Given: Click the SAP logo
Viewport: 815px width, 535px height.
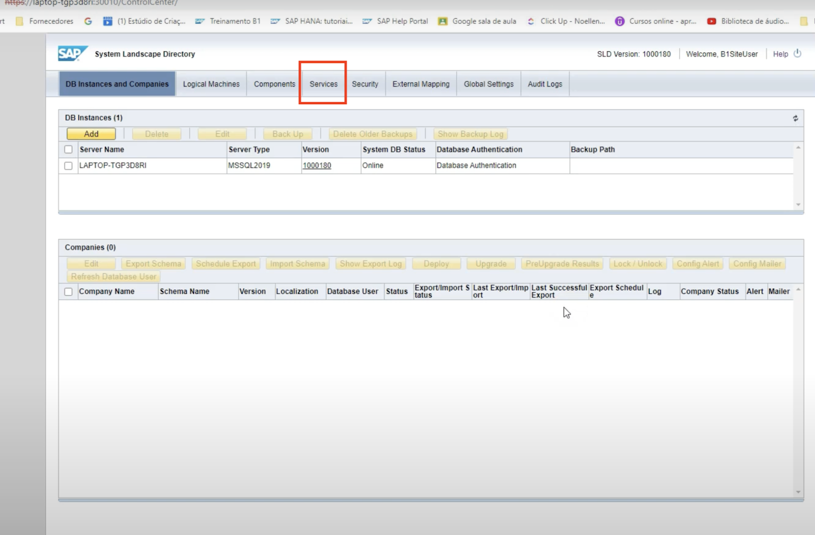Looking at the screenshot, I should pyautogui.click(x=72, y=53).
